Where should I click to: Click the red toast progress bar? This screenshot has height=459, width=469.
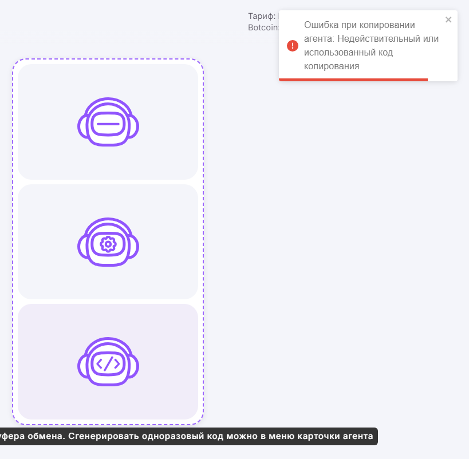click(353, 80)
